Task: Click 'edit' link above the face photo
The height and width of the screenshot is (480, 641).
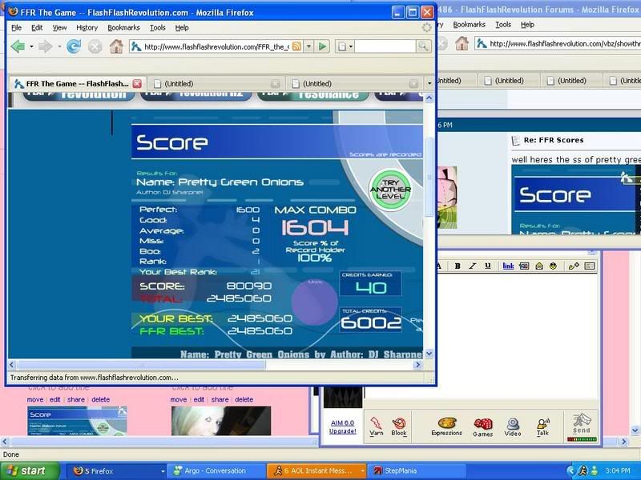Action: [x=199, y=399]
